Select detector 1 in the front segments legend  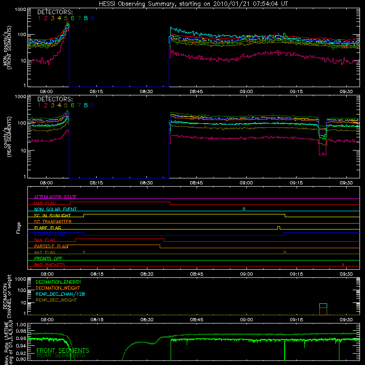[x=39, y=18]
